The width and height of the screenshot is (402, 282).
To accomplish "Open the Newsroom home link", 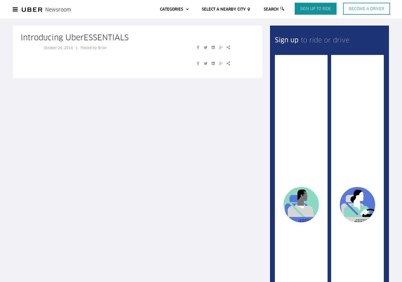I will coord(58,10).
